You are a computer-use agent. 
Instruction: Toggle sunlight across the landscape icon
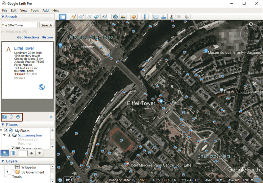[123, 17]
